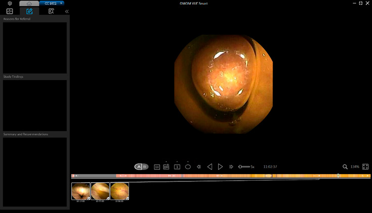Click the magnifier zoom icon

(345, 166)
